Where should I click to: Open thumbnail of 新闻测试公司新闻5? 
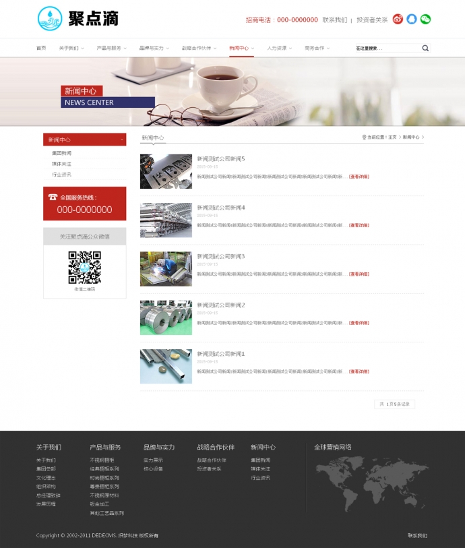pyautogui.click(x=166, y=171)
